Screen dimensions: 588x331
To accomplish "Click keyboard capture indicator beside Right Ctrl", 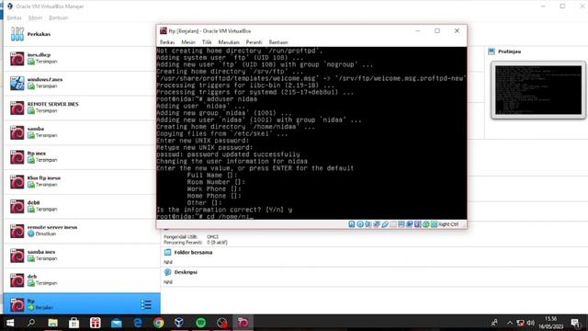I will coord(435,224).
